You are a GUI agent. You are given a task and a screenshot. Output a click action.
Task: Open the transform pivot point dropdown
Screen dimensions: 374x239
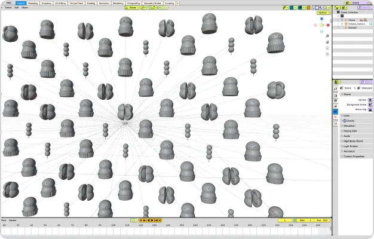pos(143,8)
